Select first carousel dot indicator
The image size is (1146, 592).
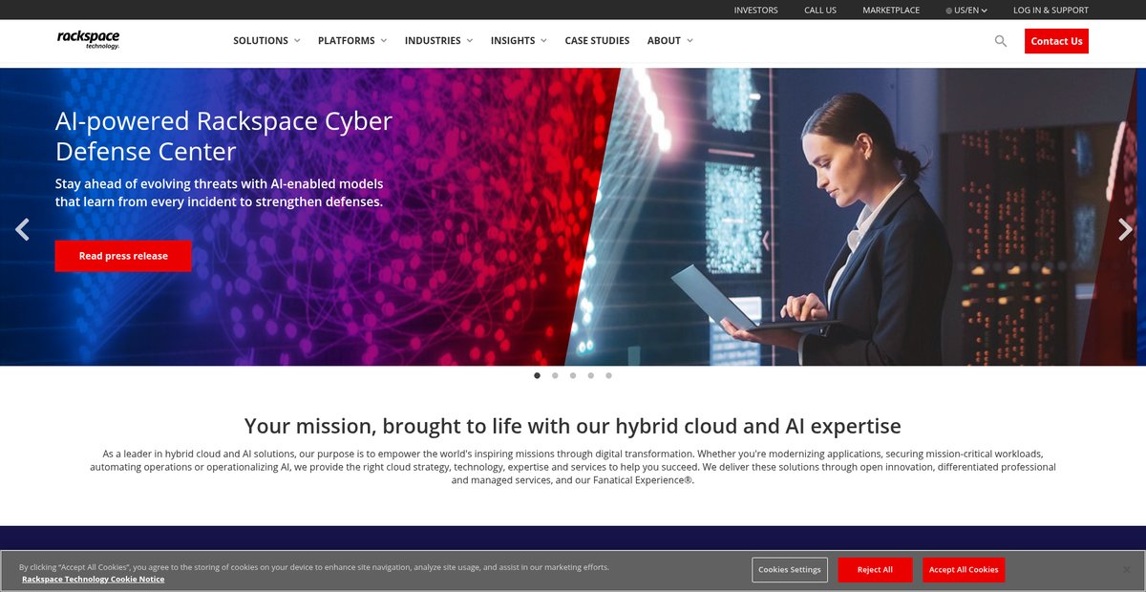(x=537, y=375)
